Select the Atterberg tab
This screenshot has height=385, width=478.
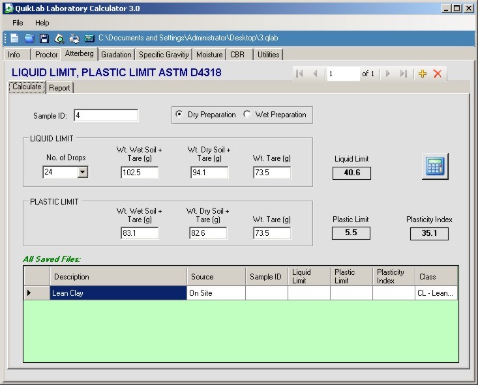click(79, 53)
